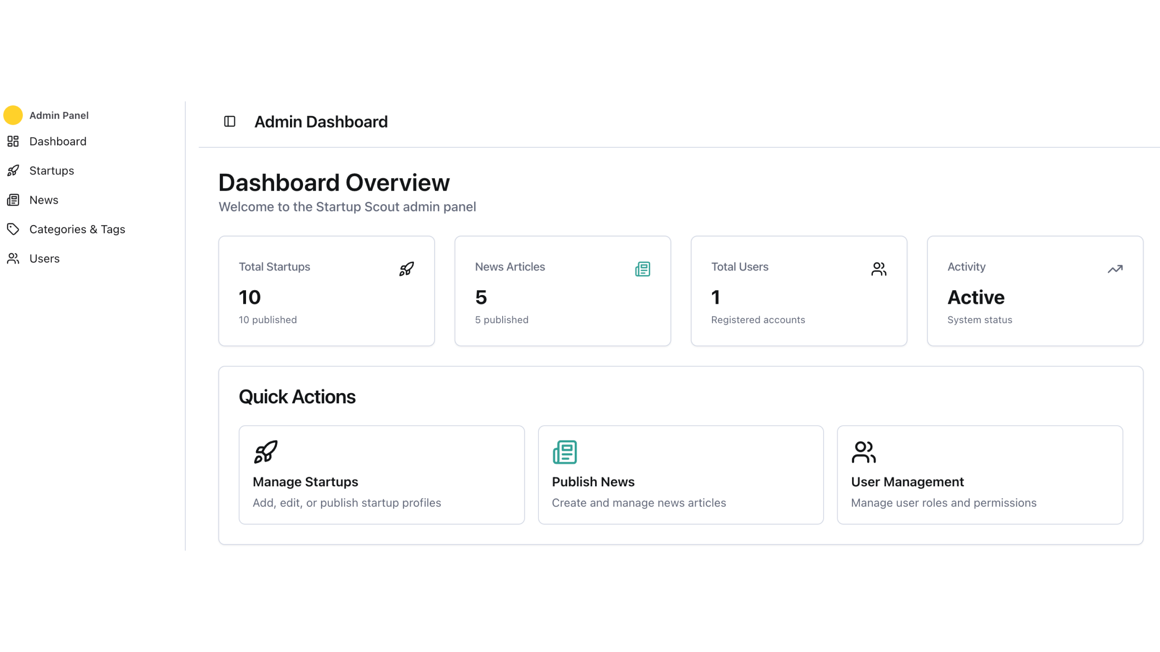Click the Startups rocket icon in sidebar

pos(13,170)
